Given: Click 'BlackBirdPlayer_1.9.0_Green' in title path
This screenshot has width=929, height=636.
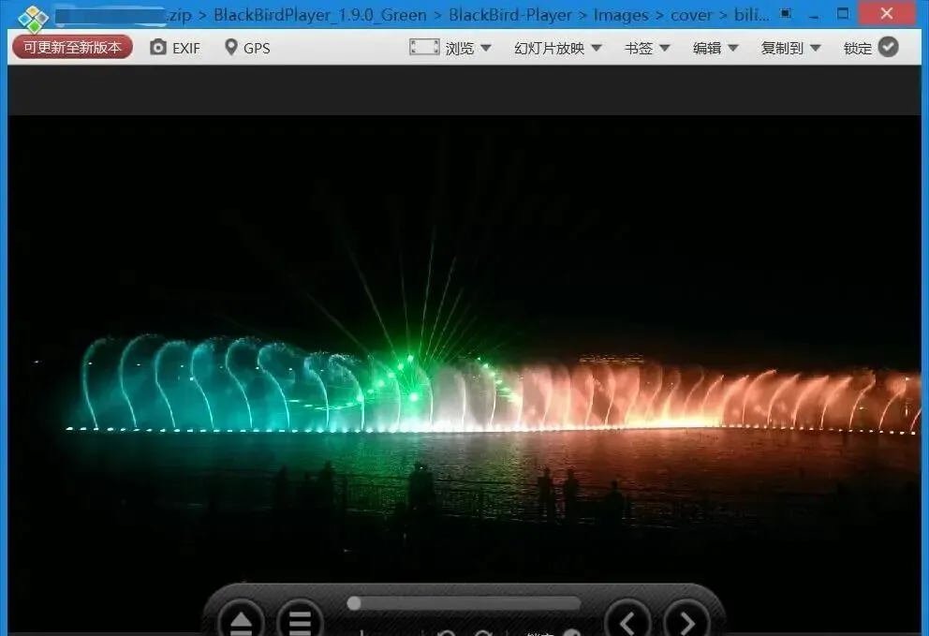Looking at the screenshot, I should click(x=320, y=15).
